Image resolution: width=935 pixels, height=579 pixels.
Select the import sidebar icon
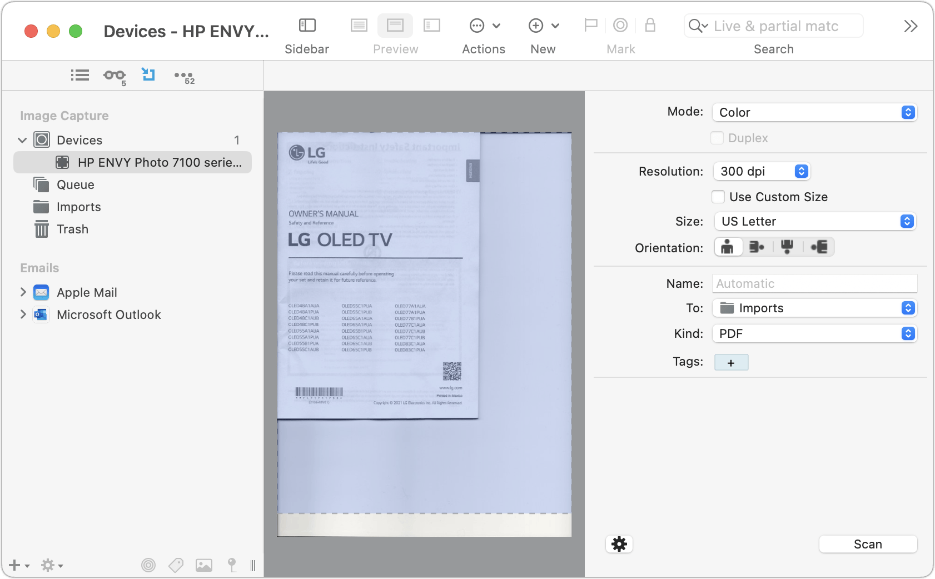148,74
